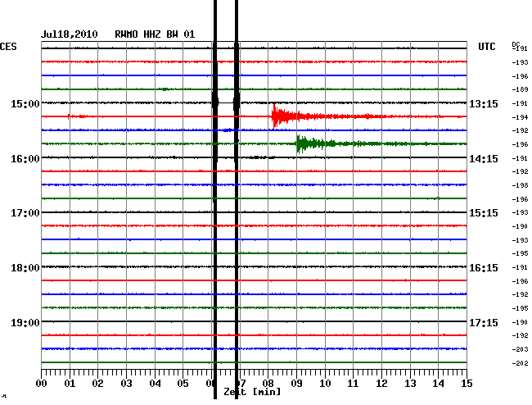Click the DC offset value -202

pos(520,363)
